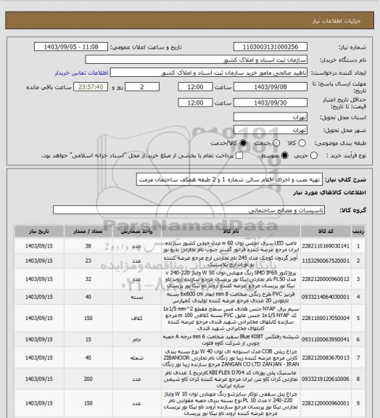Click the LED lamp description in row 1

(x=231, y=246)
